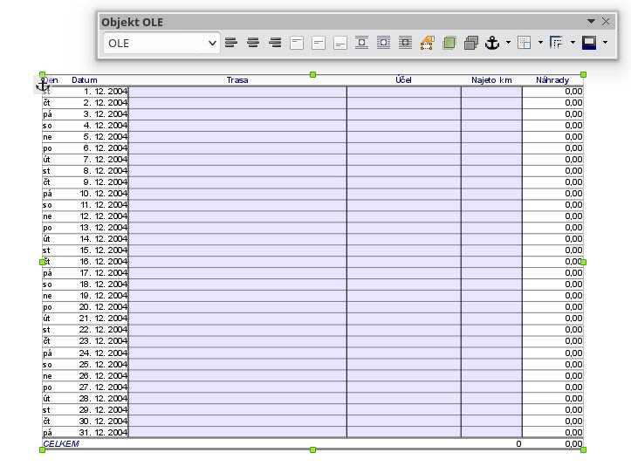Click the Účel column header

(x=403, y=80)
